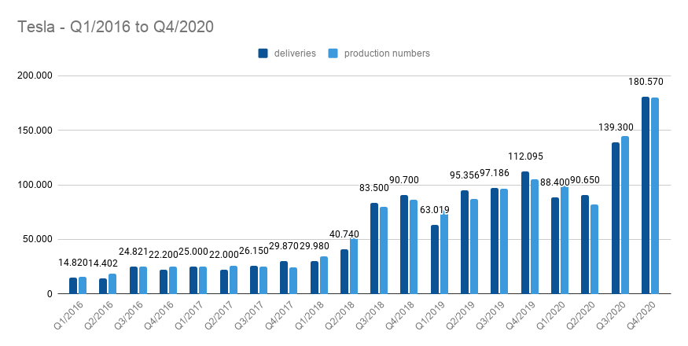Select the Q1/2019 deliveries bar
The width and height of the screenshot is (688, 346).
435,259
